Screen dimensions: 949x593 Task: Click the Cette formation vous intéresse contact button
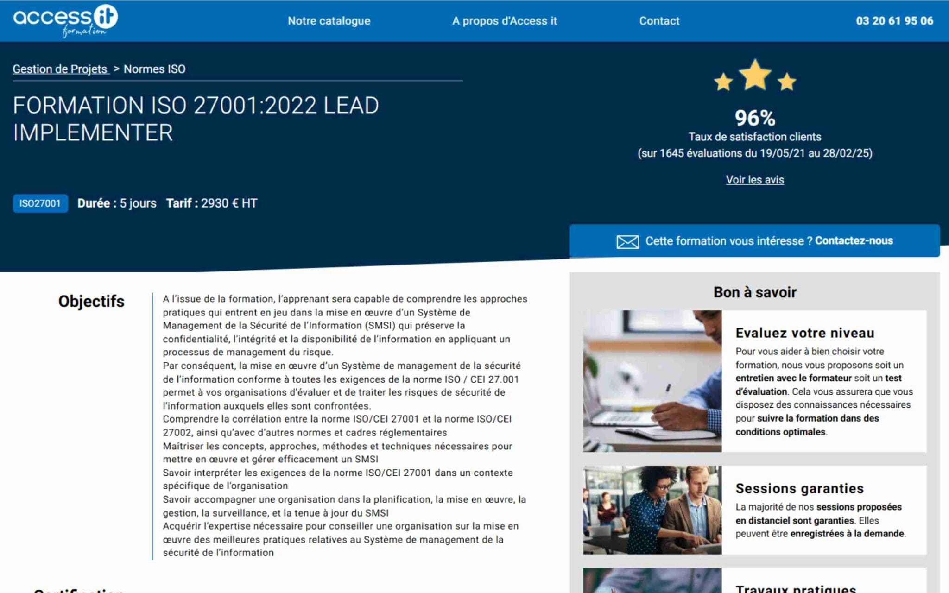[x=754, y=241]
